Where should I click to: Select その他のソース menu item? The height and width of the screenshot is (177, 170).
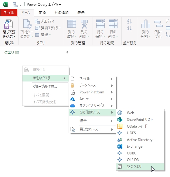[x=92, y=112]
